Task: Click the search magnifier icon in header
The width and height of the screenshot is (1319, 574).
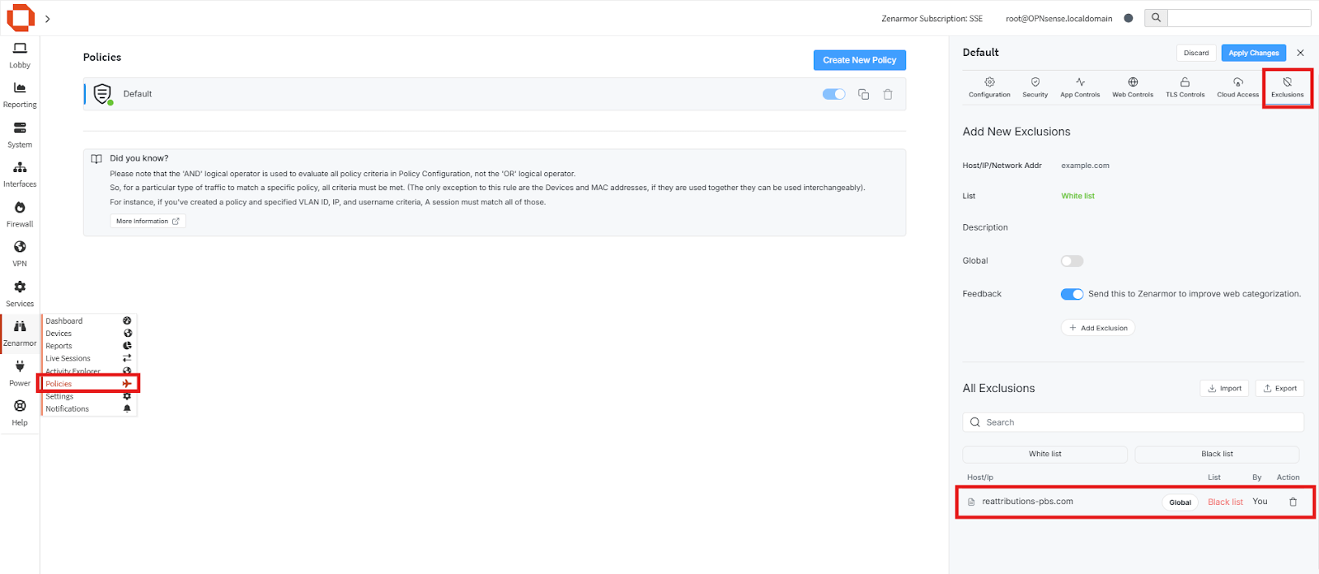Action: click(1156, 18)
